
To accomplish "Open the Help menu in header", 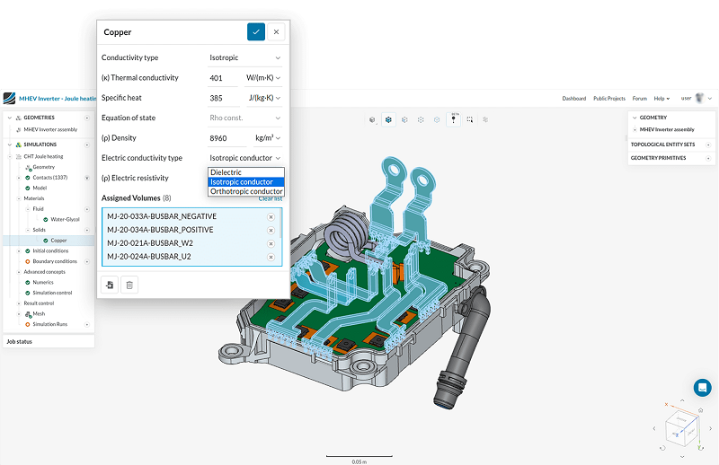I will 661,99.
